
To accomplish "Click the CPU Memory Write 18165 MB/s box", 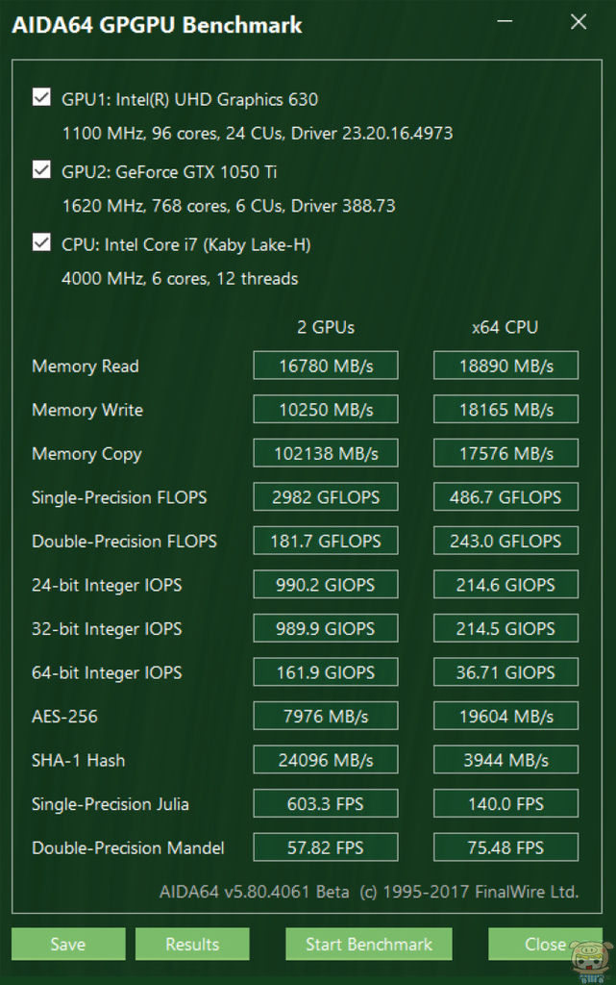I will [x=505, y=410].
